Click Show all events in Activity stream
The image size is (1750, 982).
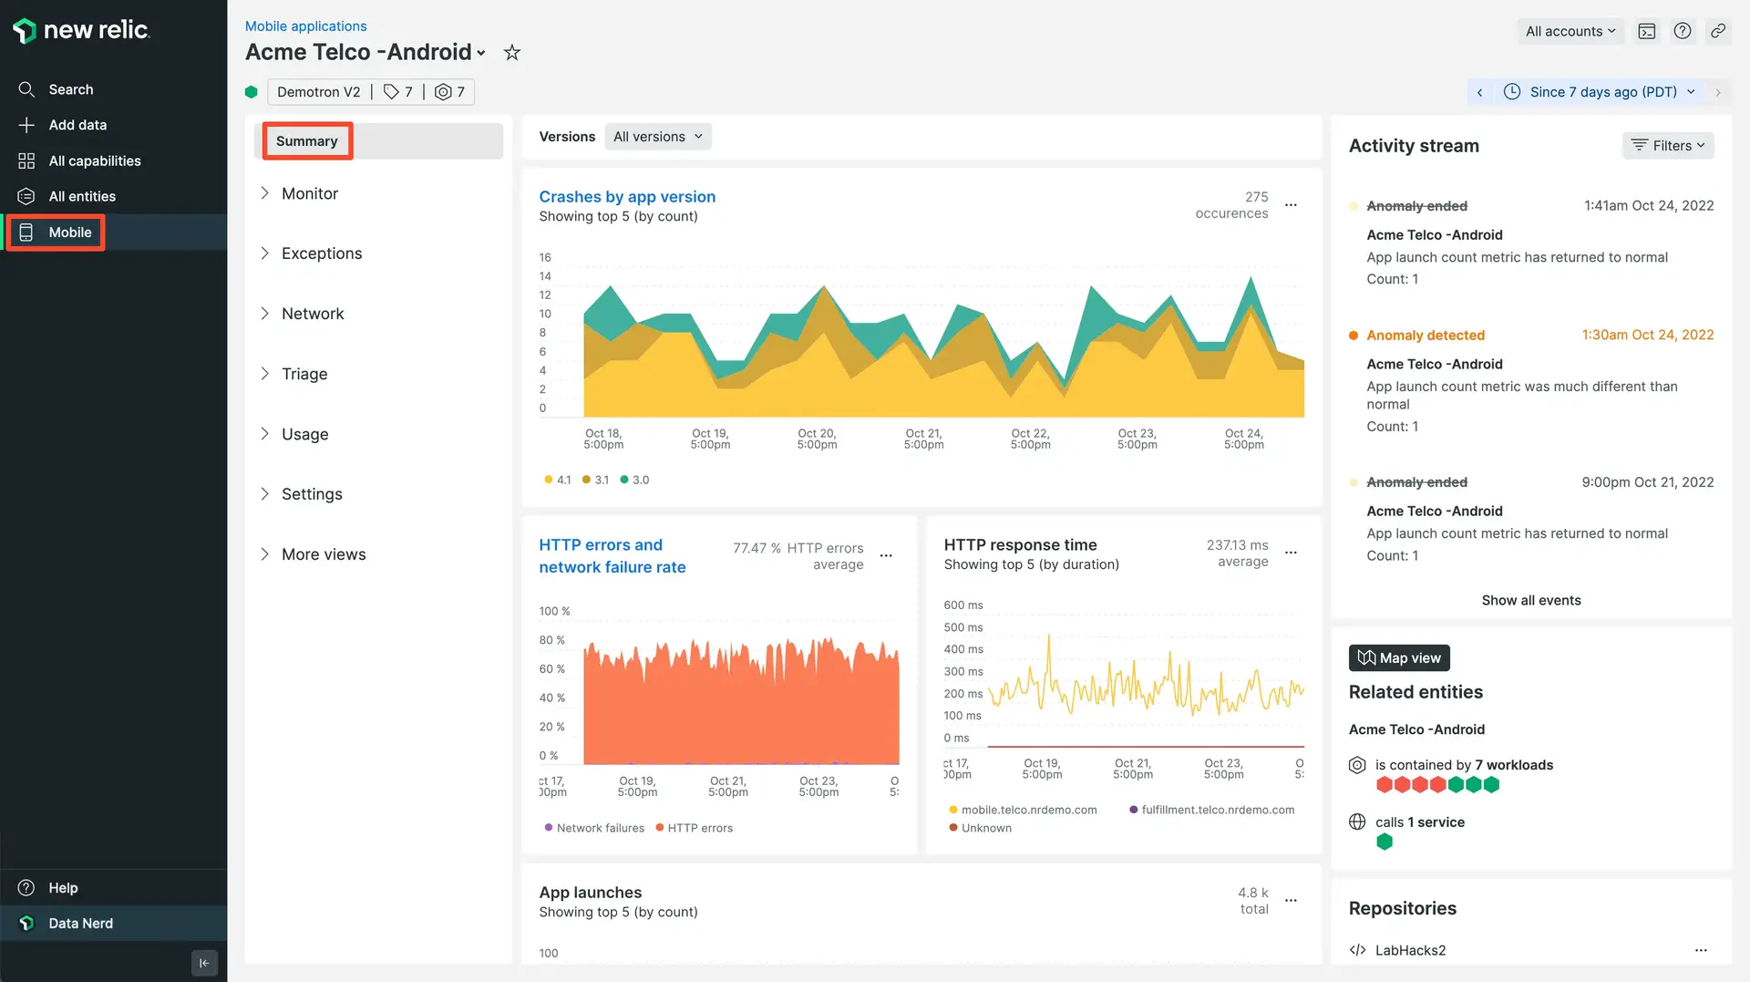(1530, 600)
